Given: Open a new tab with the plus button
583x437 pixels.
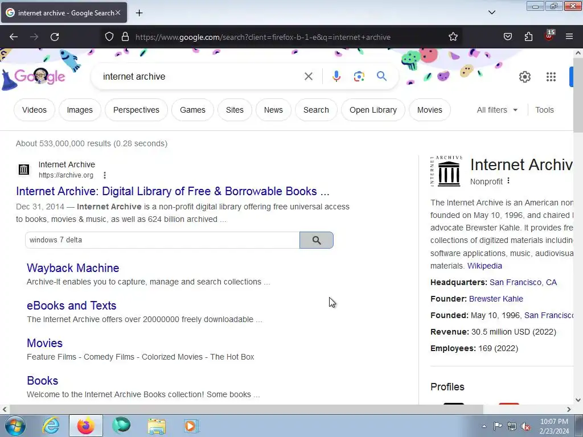Looking at the screenshot, I should click(139, 13).
